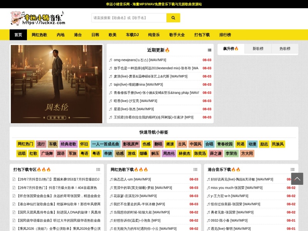Viewport: 308px width, 231px height.
Task: Click the yellow search magnifier button
Action: (173, 18)
